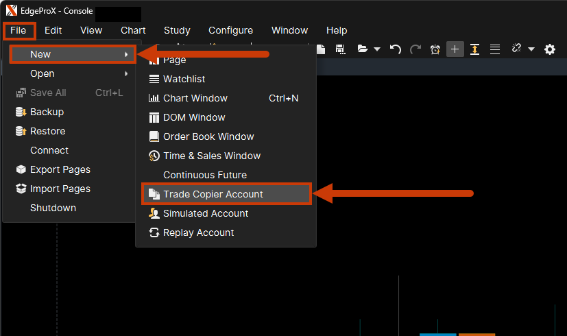Screen dimensions: 567x336
Task: Click the three horizontal lines toolbar icon
Action: [494, 49]
